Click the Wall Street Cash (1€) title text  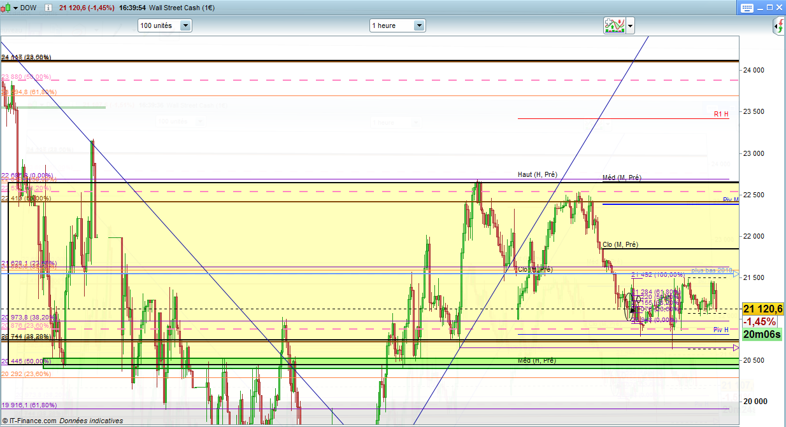182,8
